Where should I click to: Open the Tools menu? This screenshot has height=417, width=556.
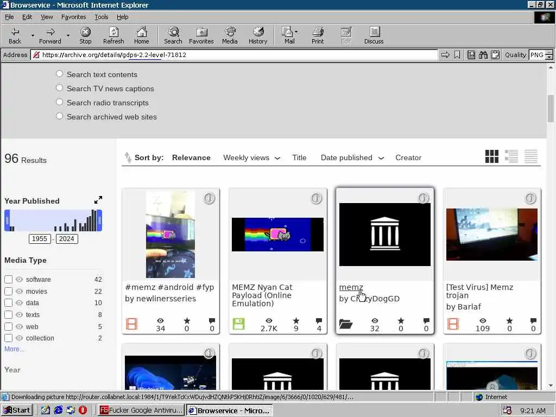pyautogui.click(x=101, y=17)
